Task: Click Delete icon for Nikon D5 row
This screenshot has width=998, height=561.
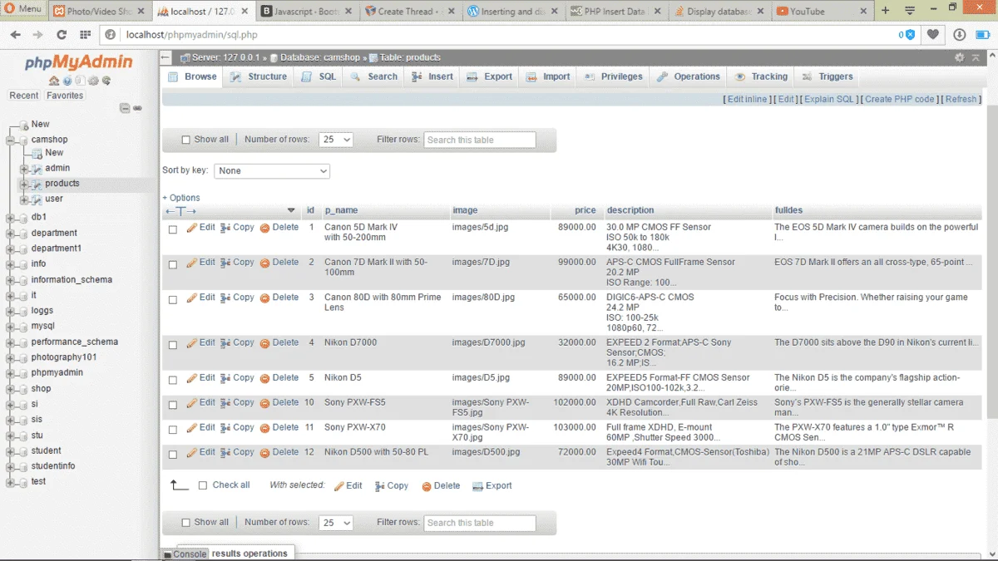Action: [265, 378]
